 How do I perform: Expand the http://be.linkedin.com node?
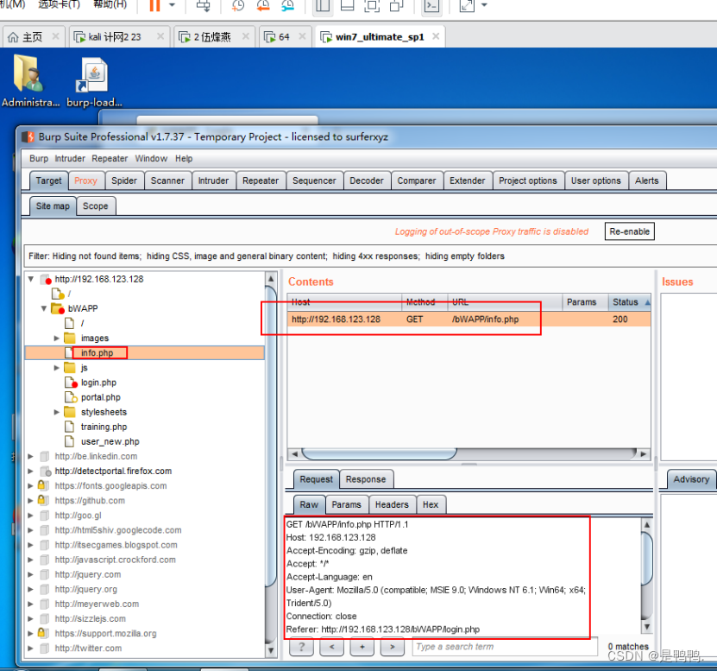(x=31, y=456)
